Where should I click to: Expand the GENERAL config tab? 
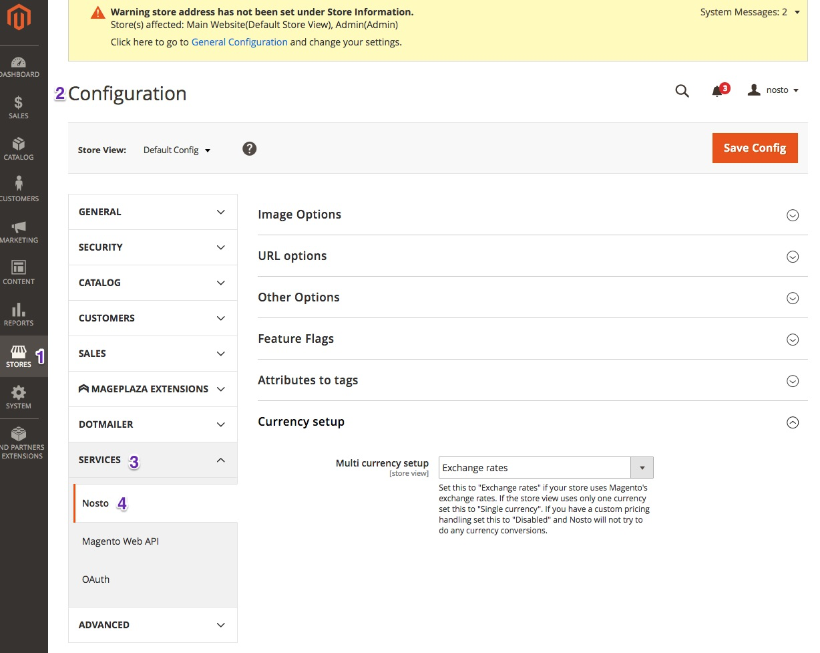153,212
